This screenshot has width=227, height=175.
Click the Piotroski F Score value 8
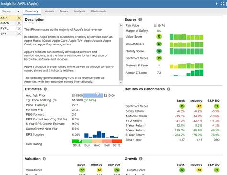click(159, 66)
